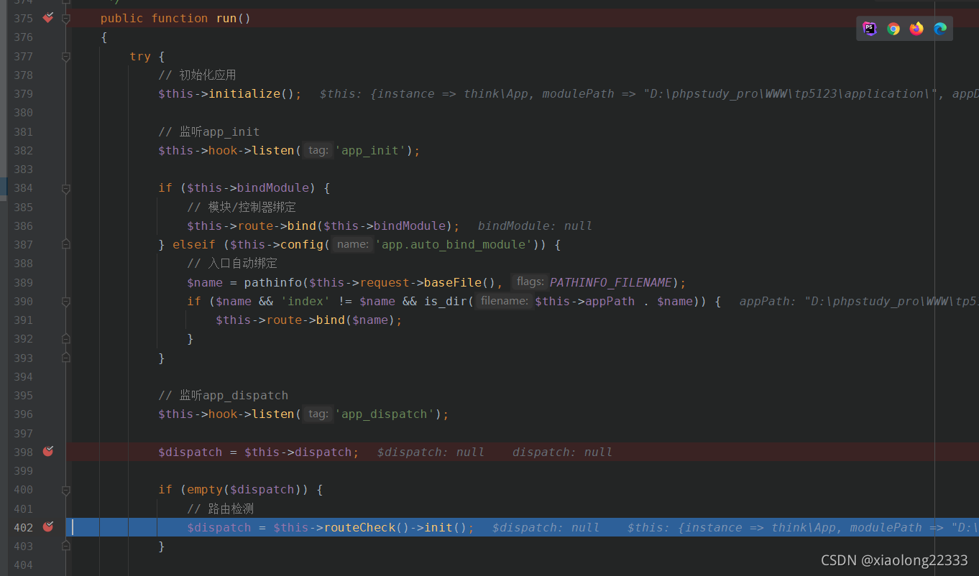
Task: Click the '$dispatch: null' inline value on line 398
Action: point(431,452)
